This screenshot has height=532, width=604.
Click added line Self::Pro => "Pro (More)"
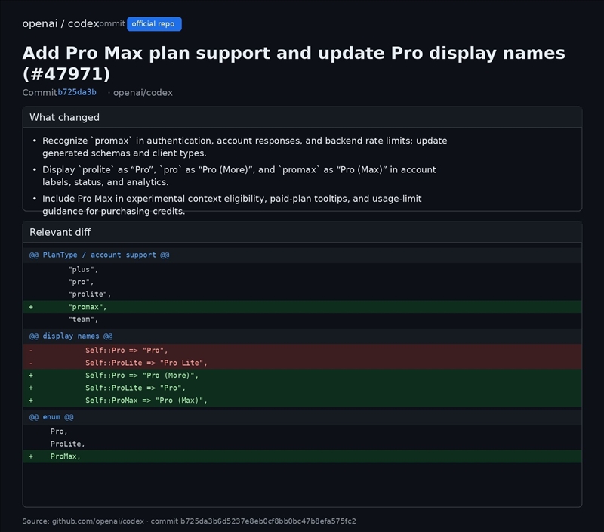pos(302,375)
